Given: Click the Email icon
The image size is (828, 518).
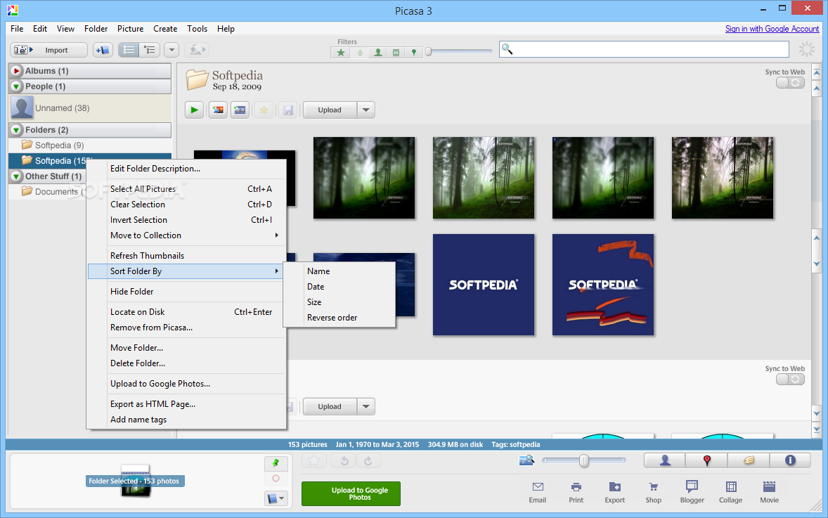Looking at the screenshot, I should tap(538, 492).
